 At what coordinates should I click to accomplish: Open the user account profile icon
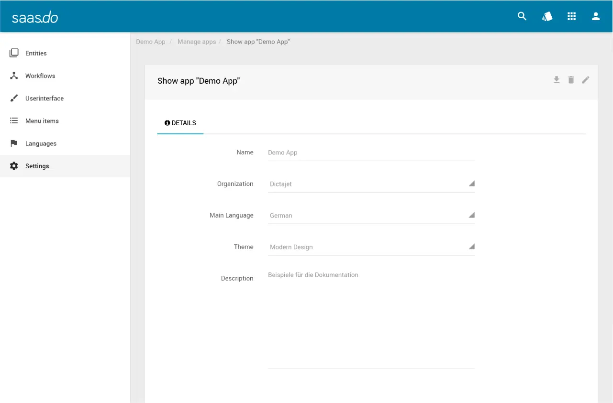coord(596,16)
